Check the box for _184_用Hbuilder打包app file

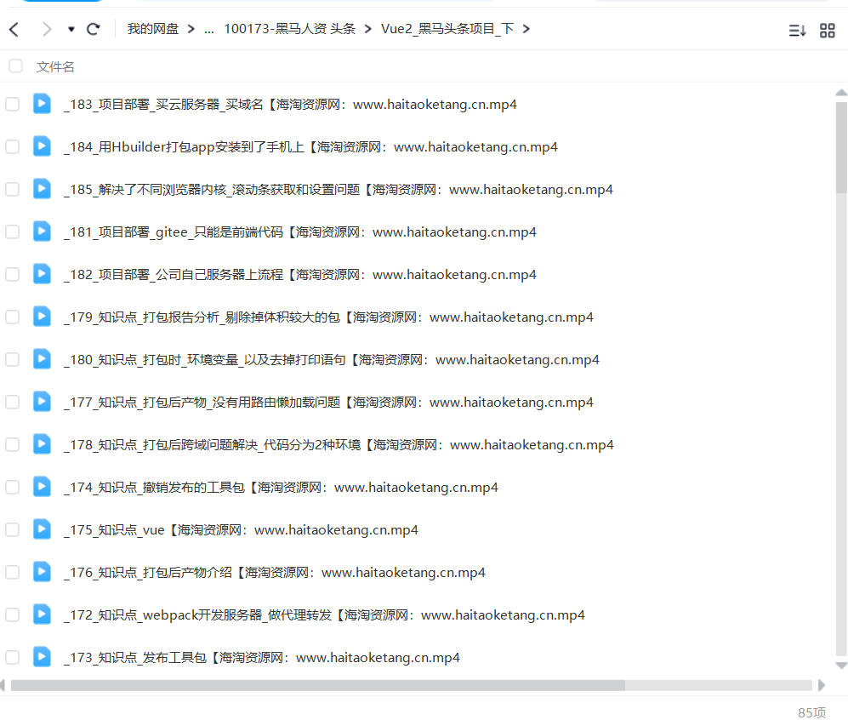pos(13,146)
